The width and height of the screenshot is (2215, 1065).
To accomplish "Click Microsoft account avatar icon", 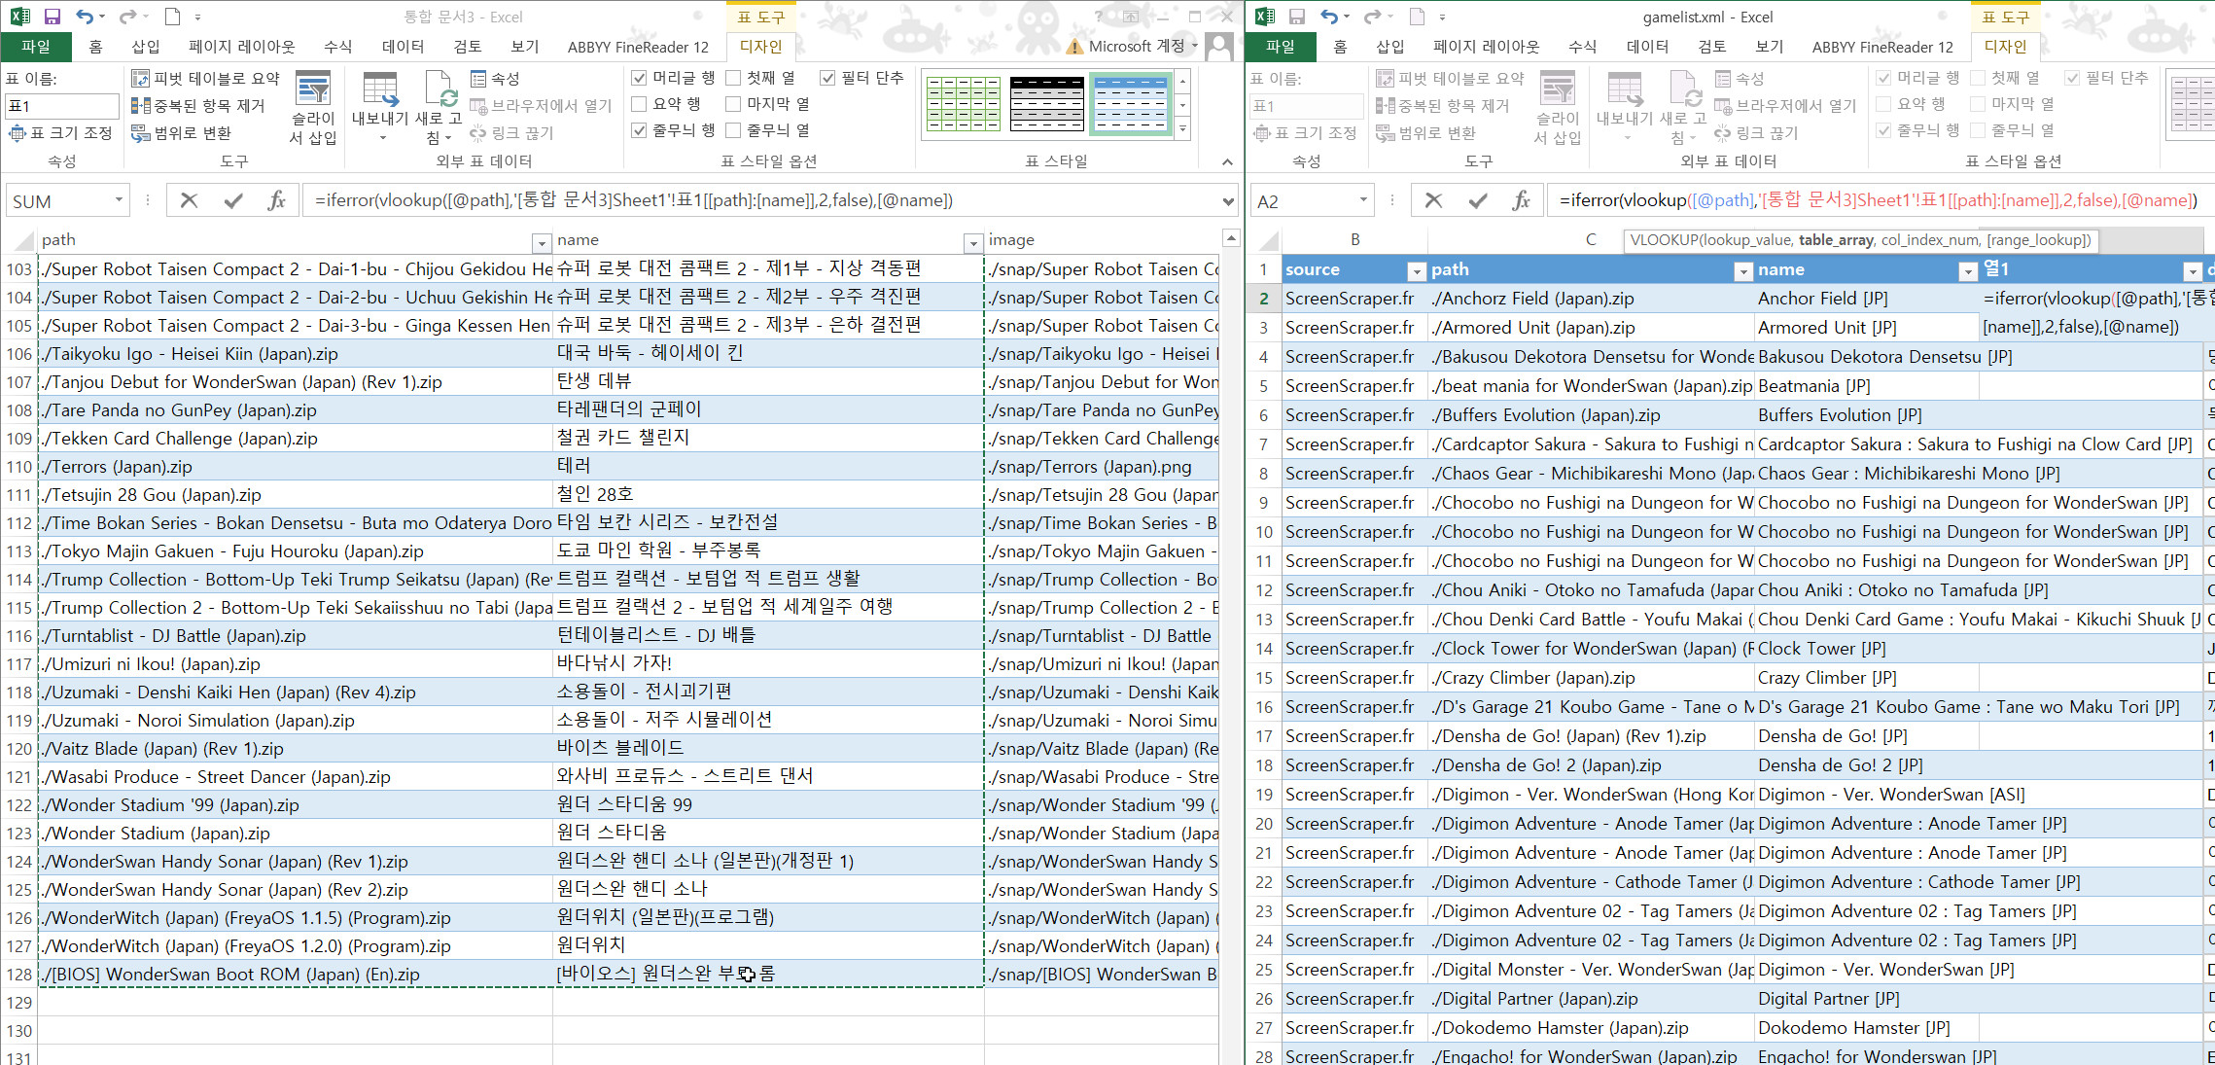I will pos(1219,46).
